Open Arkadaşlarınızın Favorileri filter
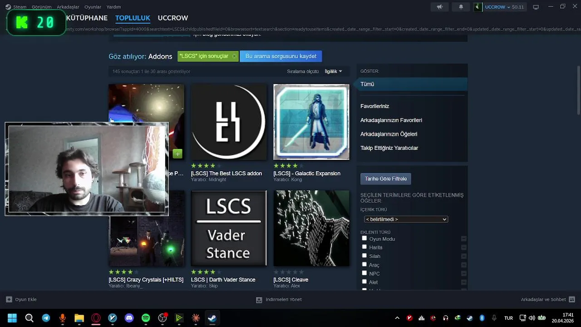Screen dimensions: 581x327 391,120
